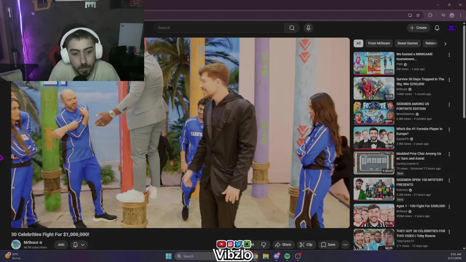The height and width of the screenshot is (262, 466).
Task: Click channel name 'SypherPK'
Action: [403, 139]
